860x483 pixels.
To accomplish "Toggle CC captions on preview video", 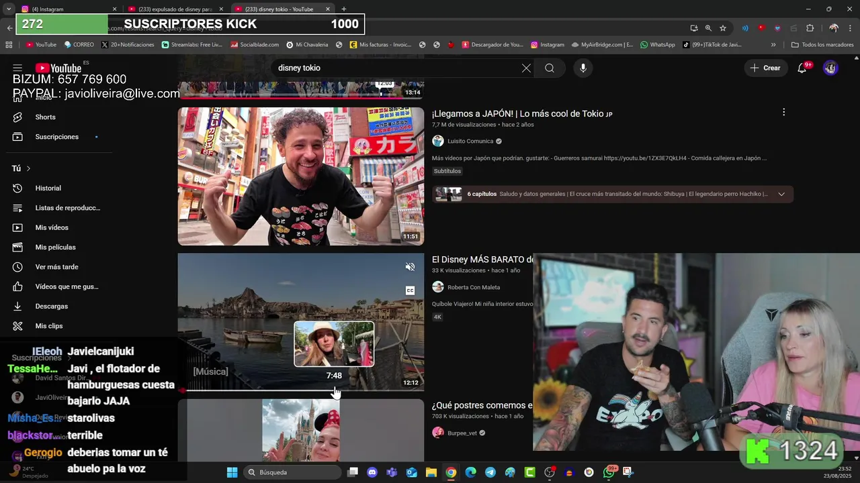I will (410, 290).
